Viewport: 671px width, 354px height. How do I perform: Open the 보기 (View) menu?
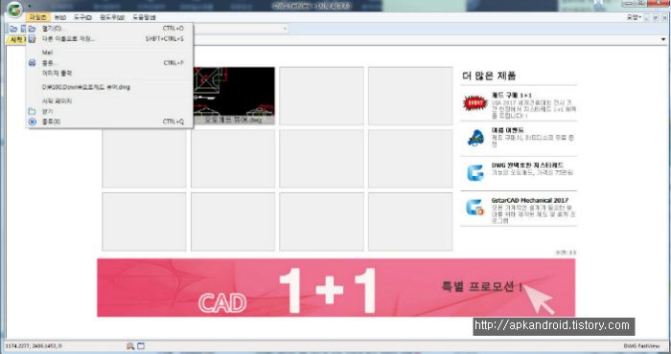tap(59, 17)
